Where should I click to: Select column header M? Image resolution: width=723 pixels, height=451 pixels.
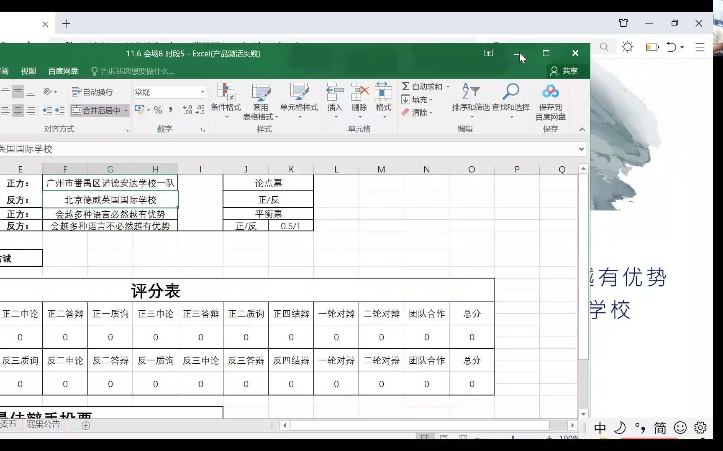(x=381, y=169)
